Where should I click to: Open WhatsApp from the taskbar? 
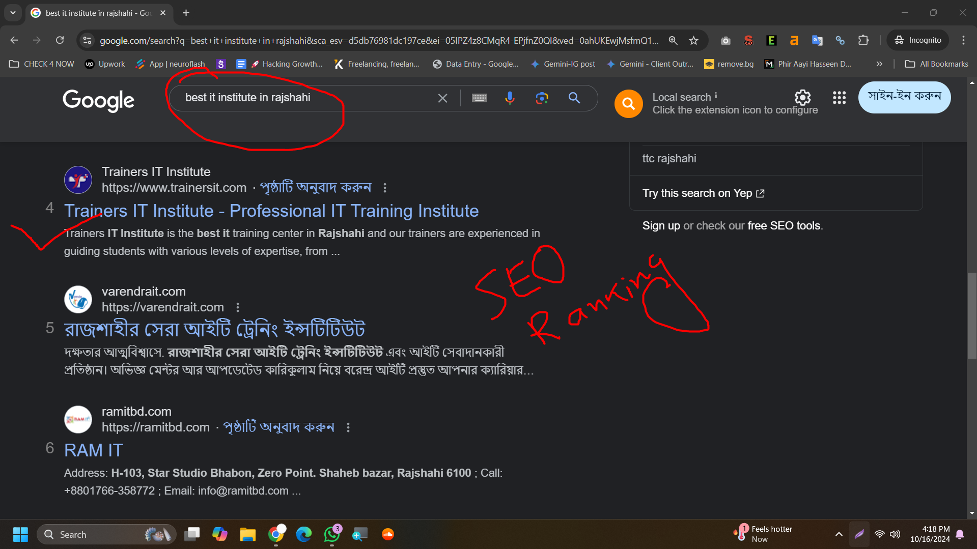pos(332,534)
